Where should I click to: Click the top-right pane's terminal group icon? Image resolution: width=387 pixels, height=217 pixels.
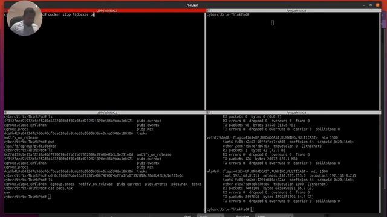click(209, 11)
